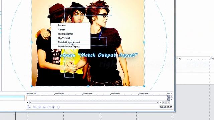Zoom out keyframe timeline with minus

click(x=168, y=103)
